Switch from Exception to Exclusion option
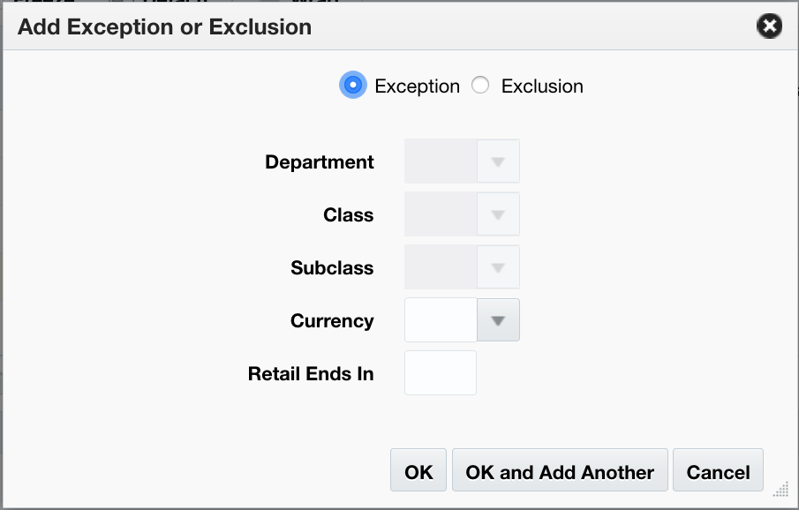 (x=479, y=85)
